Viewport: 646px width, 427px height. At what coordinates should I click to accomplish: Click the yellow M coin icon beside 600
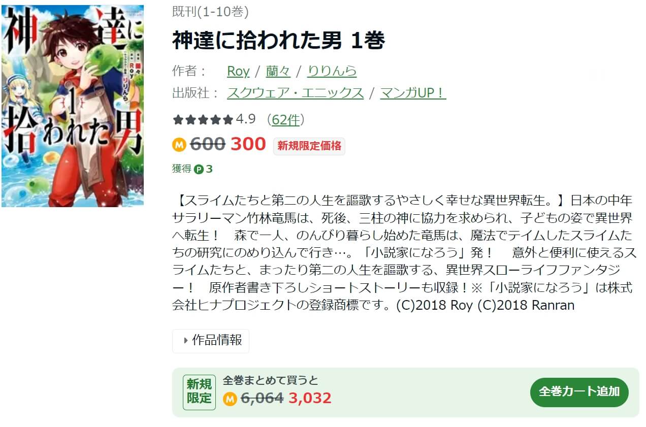pos(179,145)
